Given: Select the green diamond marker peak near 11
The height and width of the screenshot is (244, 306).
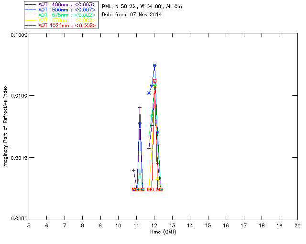Looking at the screenshot, I should pos(140,171).
